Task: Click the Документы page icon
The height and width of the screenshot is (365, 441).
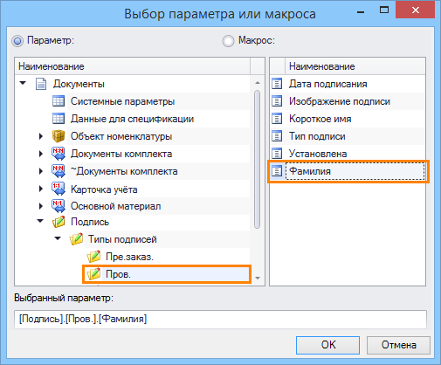Action: tap(41, 84)
